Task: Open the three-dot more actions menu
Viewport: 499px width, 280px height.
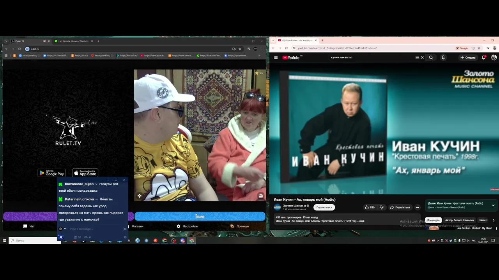Action: [x=417, y=207]
